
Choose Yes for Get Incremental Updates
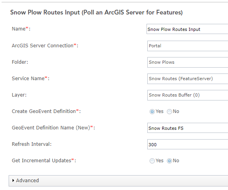tap(152, 161)
